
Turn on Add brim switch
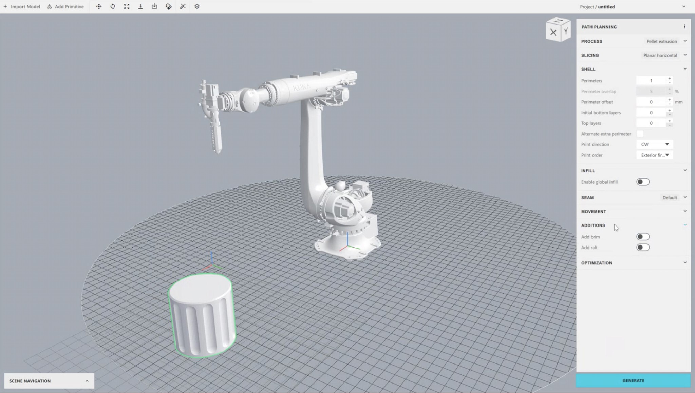[643, 237]
